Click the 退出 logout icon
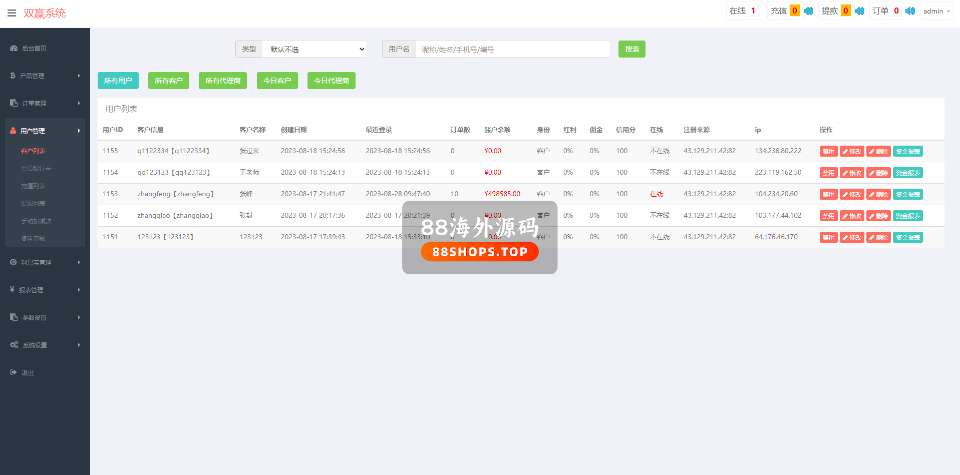Image resolution: width=960 pixels, height=475 pixels. (x=14, y=372)
